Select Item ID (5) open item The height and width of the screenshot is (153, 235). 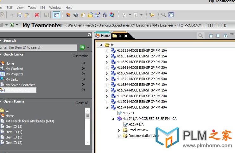pyautogui.click(x=14, y=127)
